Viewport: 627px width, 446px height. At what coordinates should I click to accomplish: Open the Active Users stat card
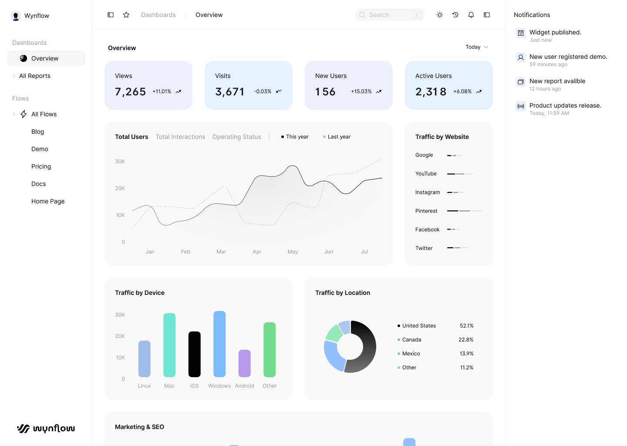coord(449,85)
